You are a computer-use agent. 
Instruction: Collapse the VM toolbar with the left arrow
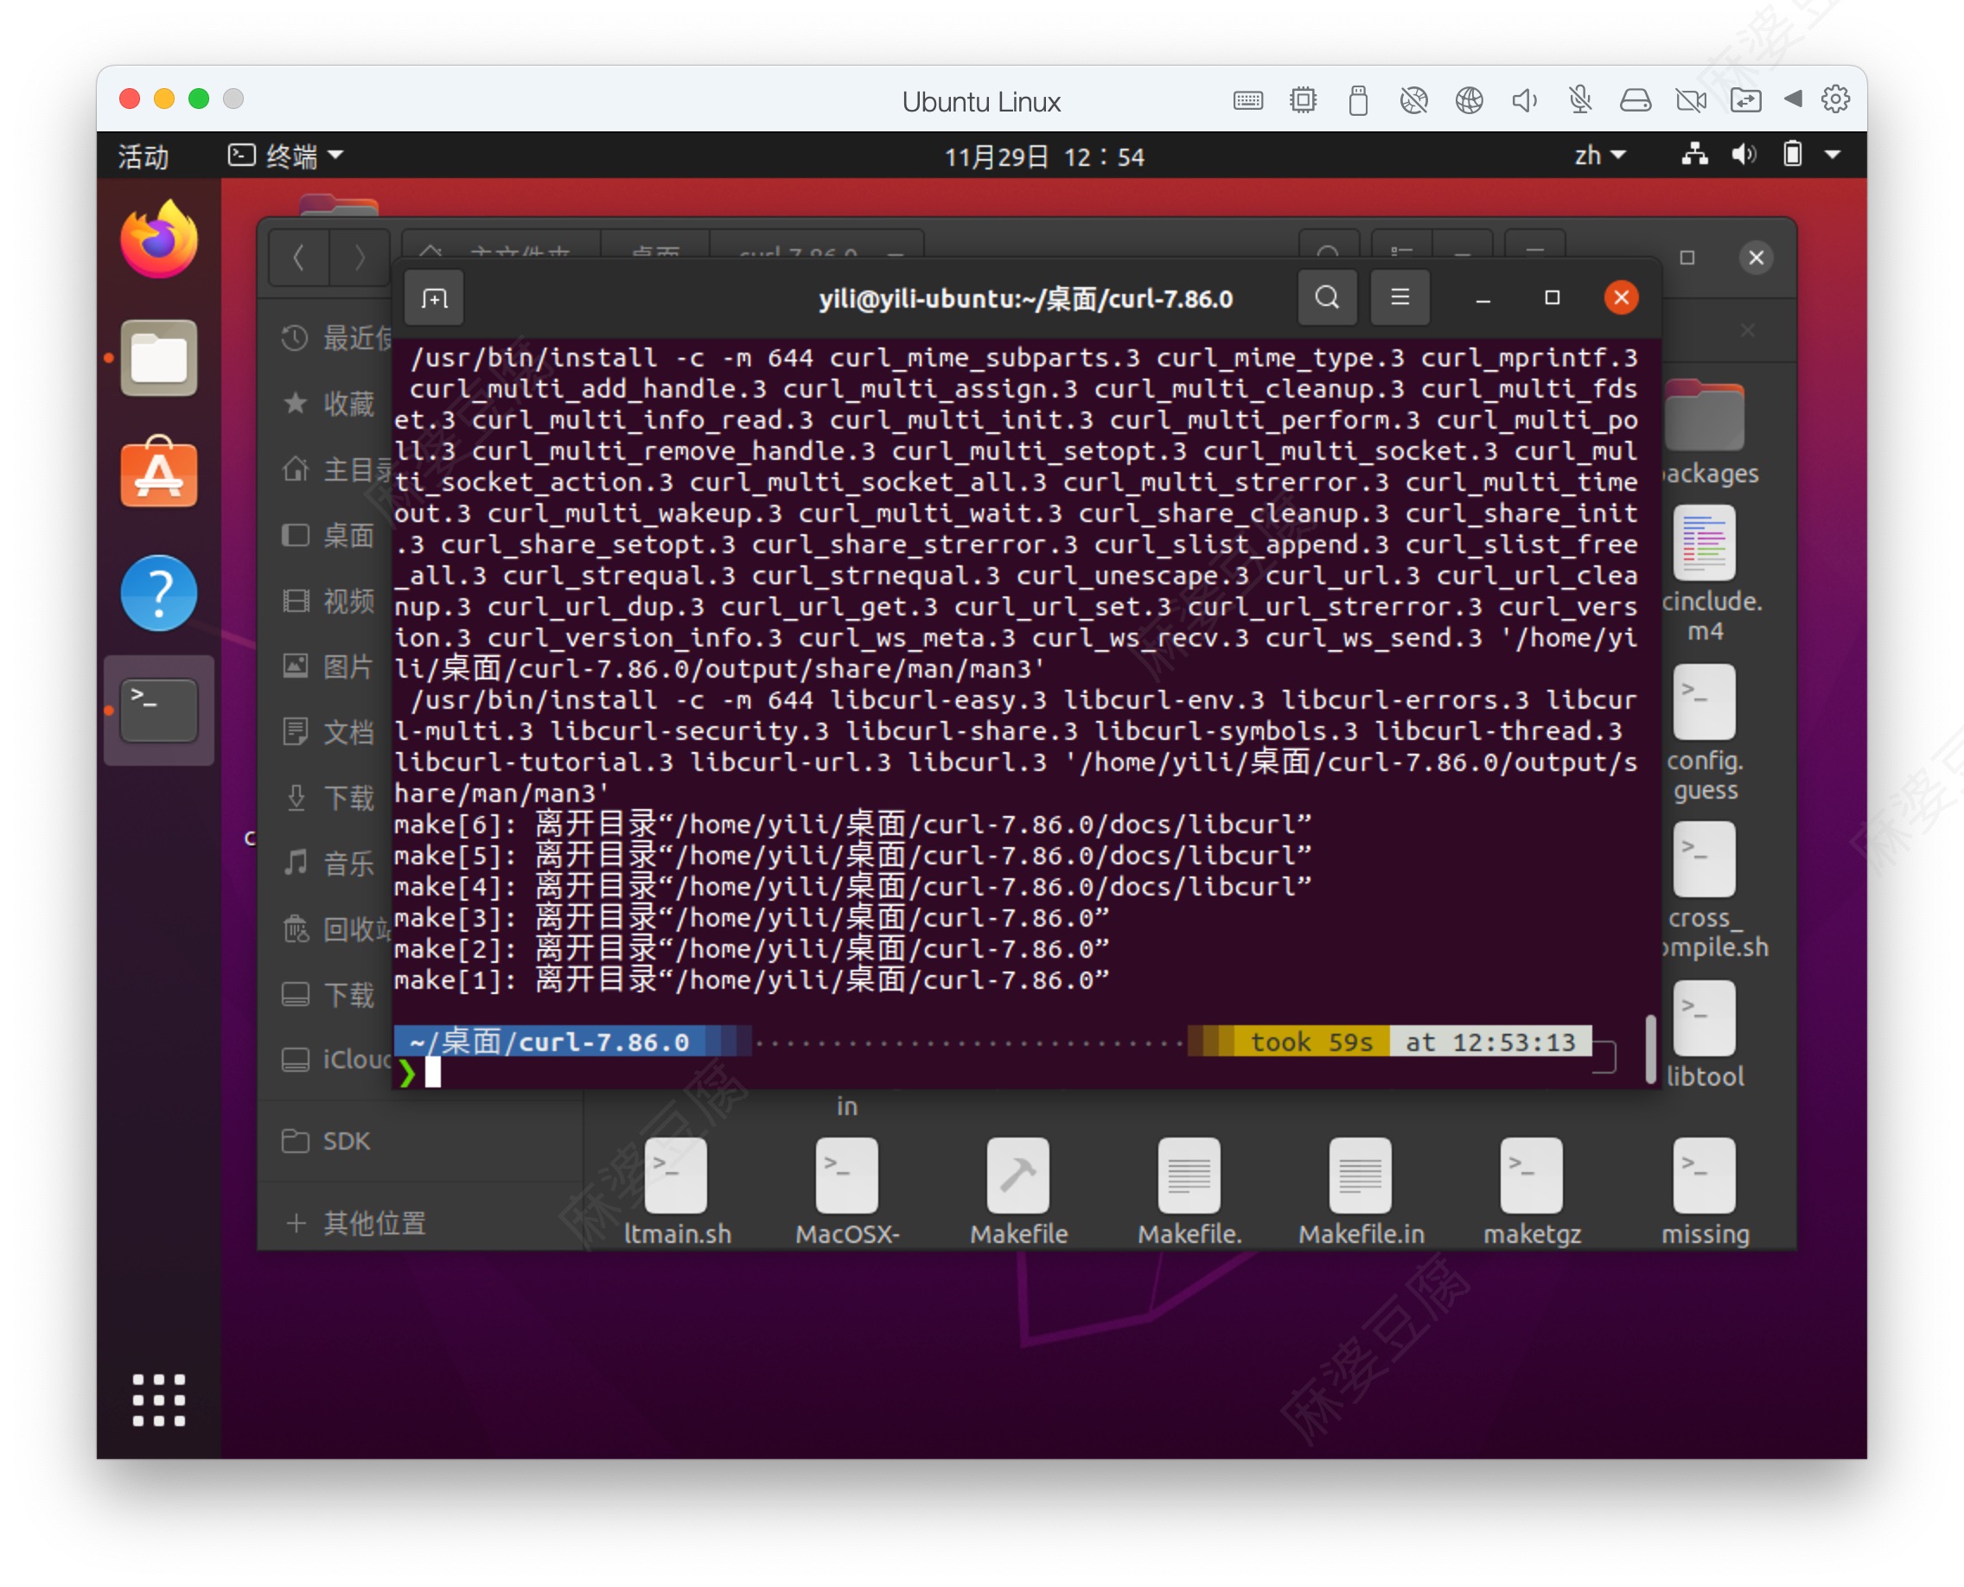point(1792,99)
